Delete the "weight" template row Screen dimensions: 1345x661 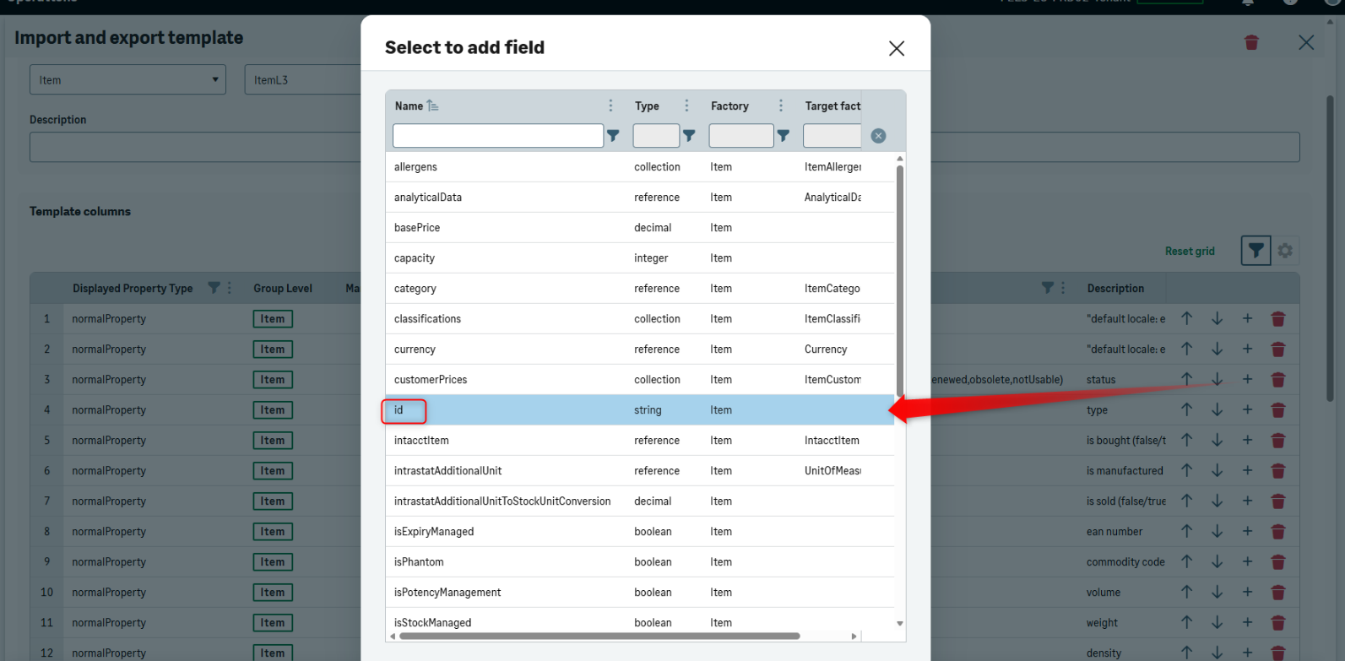click(1278, 622)
